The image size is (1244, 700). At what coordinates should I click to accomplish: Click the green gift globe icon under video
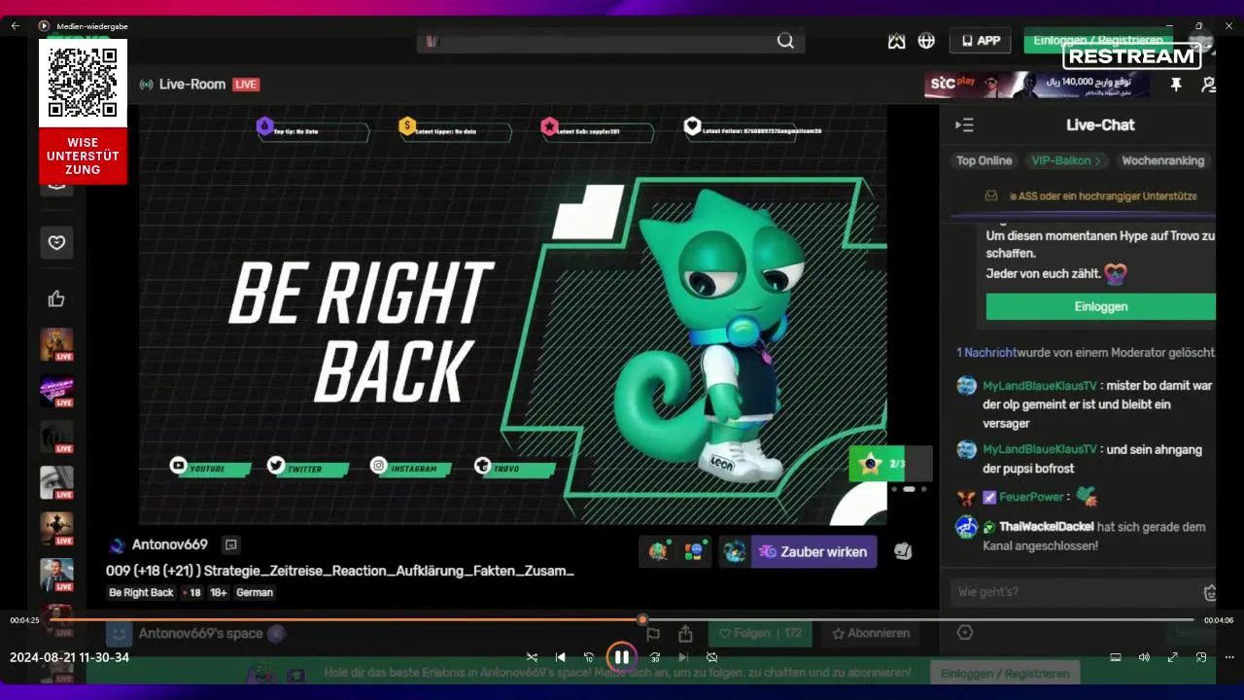point(659,551)
